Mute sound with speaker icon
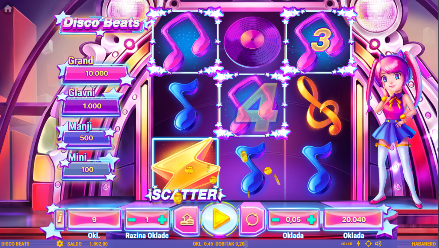This screenshot has height=248, width=439. tap(378, 243)
